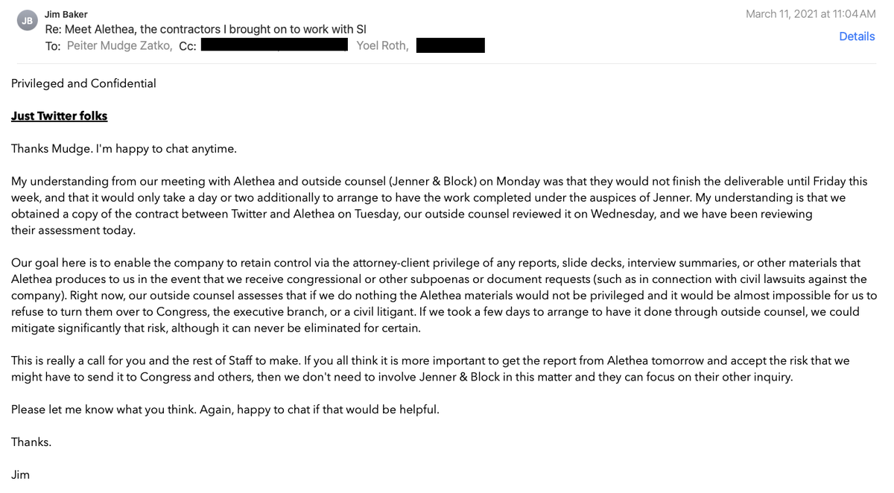Click the "Cc:" field label
Viewport: 894px width, 493px height.
187,46
